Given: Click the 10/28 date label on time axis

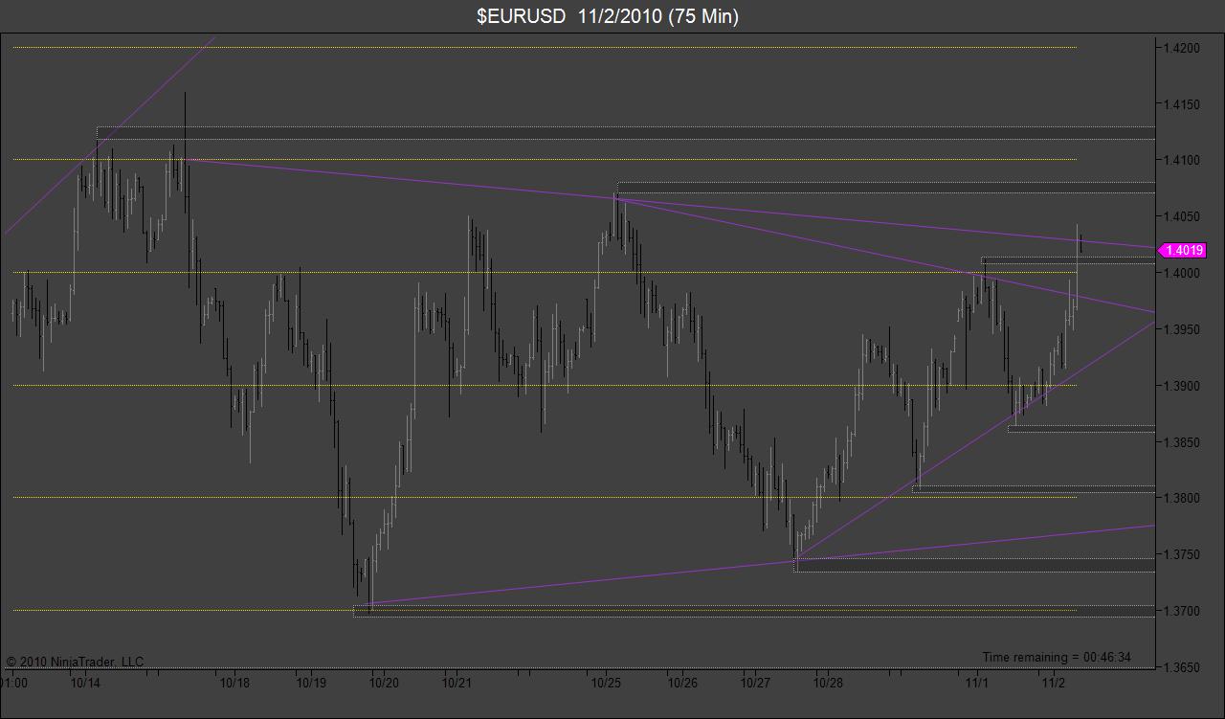Looking at the screenshot, I should pos(829,683).
